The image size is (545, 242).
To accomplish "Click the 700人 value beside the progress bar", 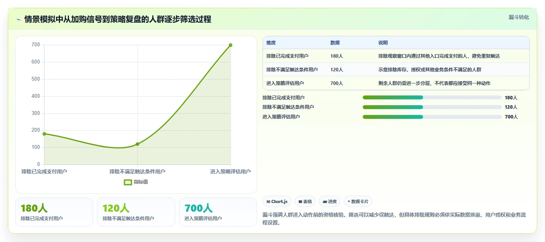I will coord(511,117).
